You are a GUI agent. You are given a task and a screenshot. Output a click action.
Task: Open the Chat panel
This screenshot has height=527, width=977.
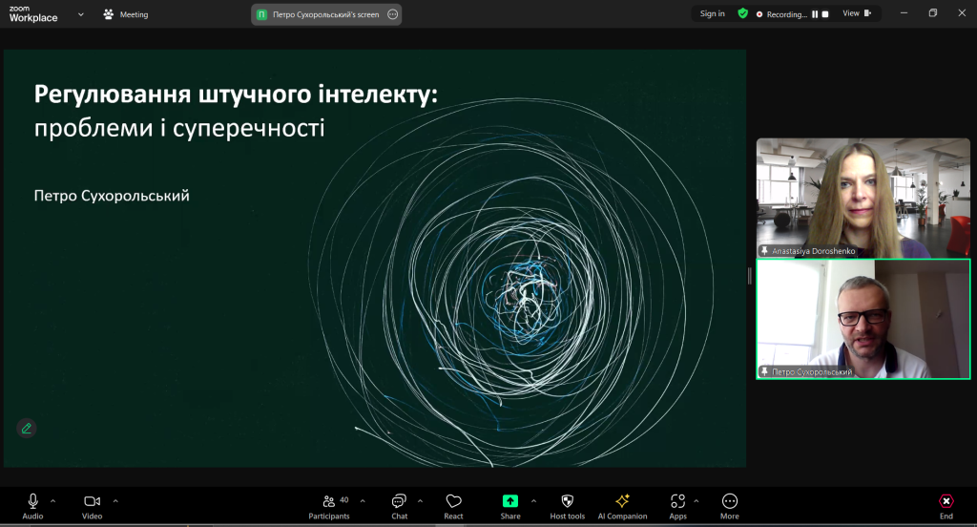(400, 506)
